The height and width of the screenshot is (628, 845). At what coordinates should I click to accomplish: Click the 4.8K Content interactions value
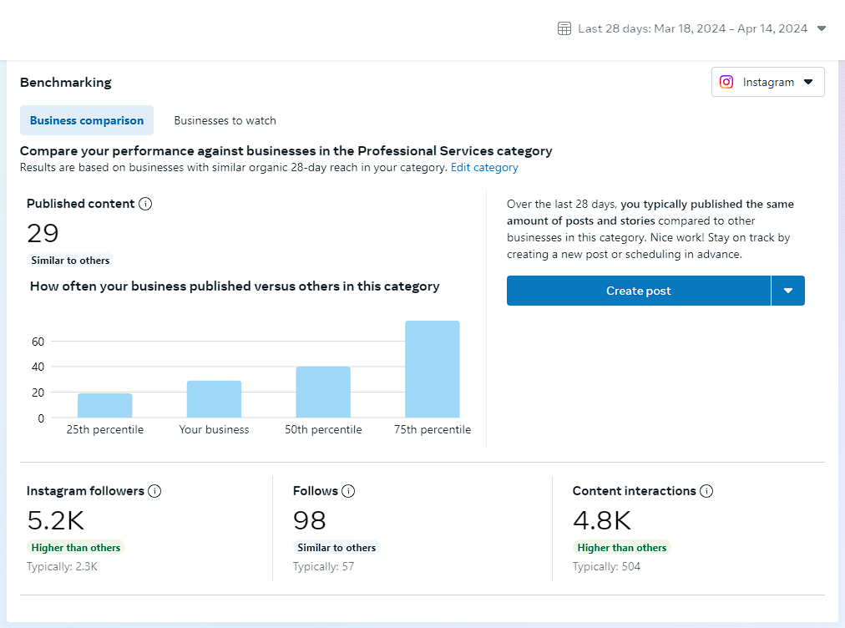pyautogui.click(x=602, y=521)
